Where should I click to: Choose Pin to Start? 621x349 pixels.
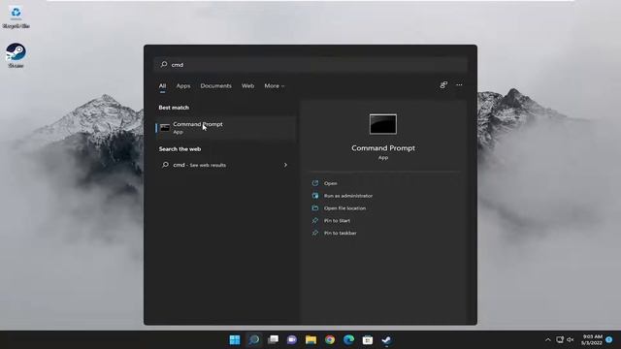pyautogui.click(x=337, y=221)
